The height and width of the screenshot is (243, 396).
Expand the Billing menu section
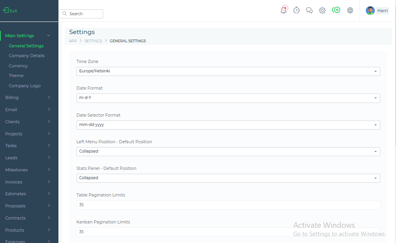coord(27,97)
